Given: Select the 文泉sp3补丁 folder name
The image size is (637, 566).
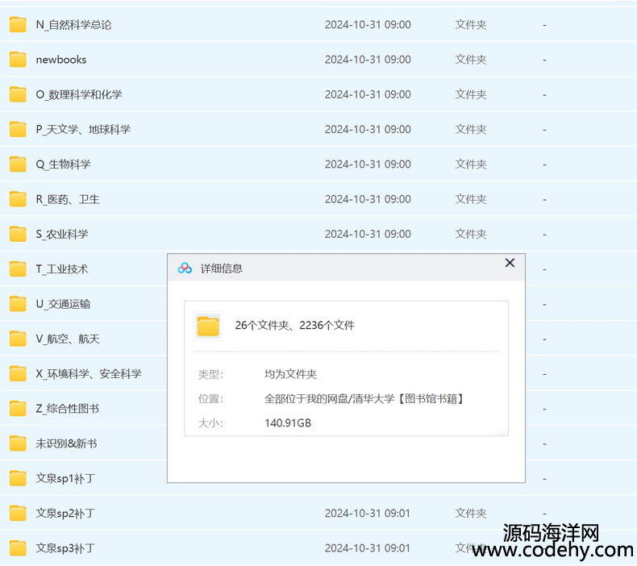Looking at the screenshot, I should tap(65, 548).
